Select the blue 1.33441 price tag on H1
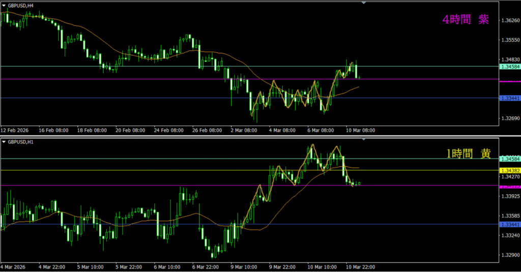Screen dimensions: 521x272 tap(509, 225)
